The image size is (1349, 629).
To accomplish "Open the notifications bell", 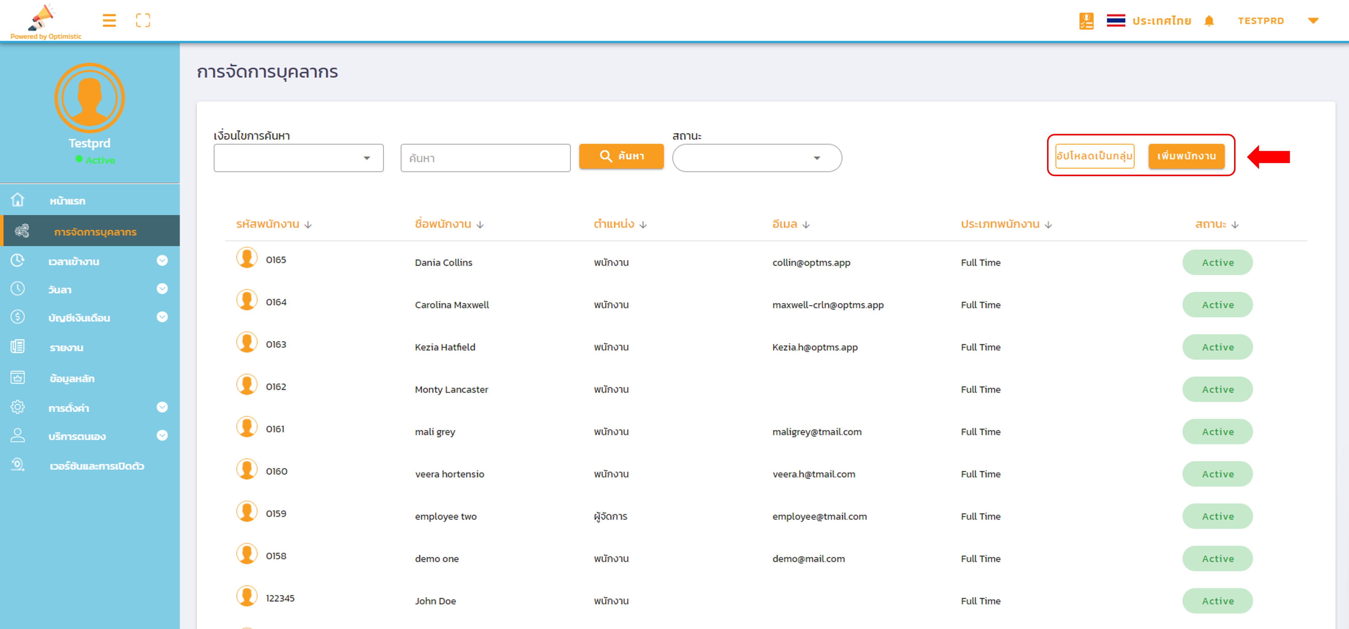I will [1209, 21].
